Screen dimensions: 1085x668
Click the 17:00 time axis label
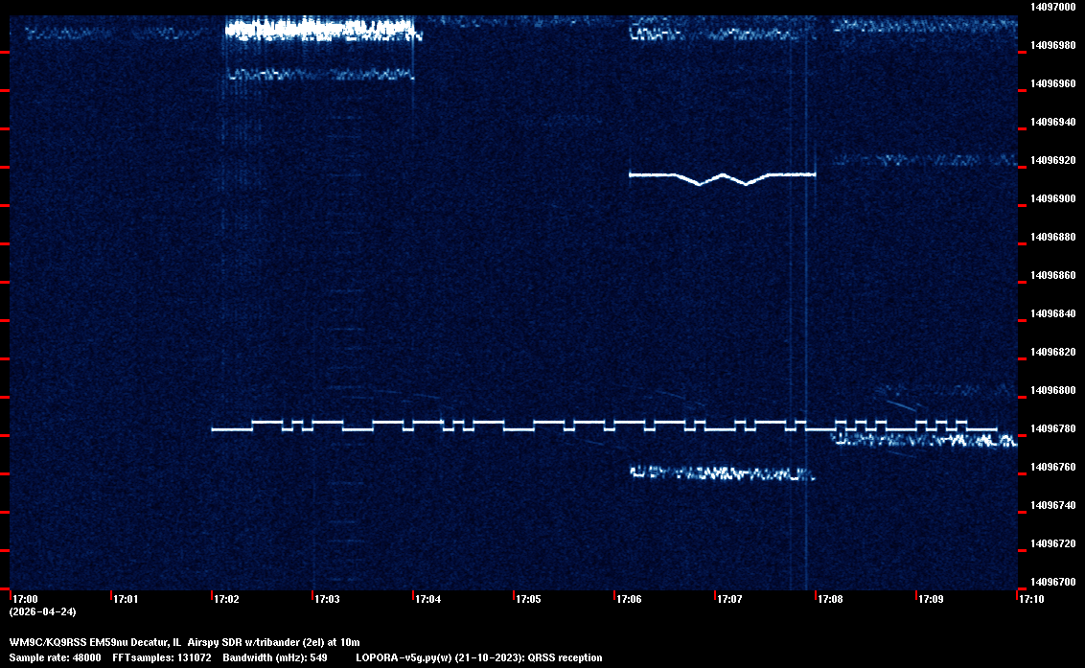coord(25,599)
